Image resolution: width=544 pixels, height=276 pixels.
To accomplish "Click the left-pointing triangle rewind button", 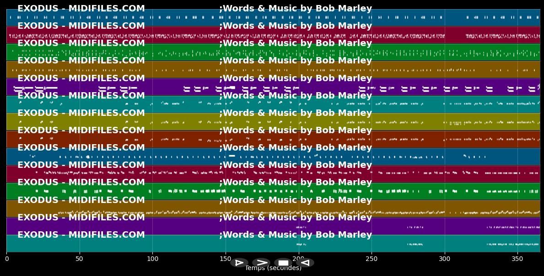I will pos(305,263).
